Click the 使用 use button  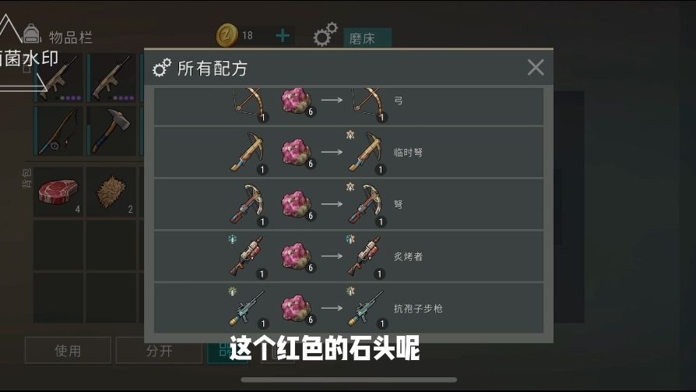pyautogui.click(x=68, y=351)
